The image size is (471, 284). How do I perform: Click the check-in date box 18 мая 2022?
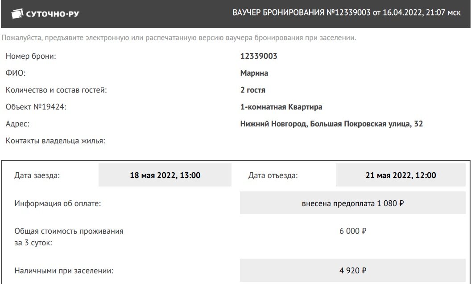(x=165, y=175)
